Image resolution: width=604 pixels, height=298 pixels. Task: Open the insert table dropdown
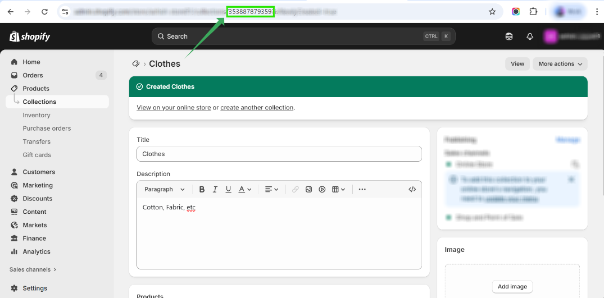[339, 189]
